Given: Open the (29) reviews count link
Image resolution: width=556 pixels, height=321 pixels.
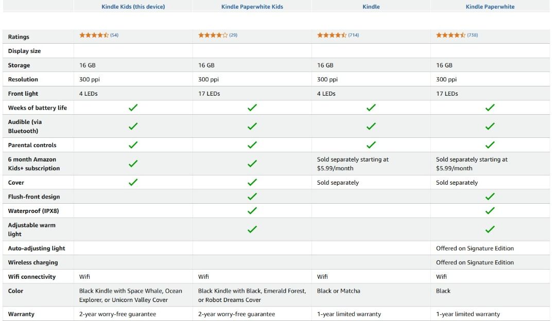Looking at the screenshot, I should 233,35.
